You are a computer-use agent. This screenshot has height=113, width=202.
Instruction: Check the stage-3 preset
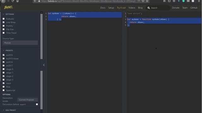coord(3,80)
